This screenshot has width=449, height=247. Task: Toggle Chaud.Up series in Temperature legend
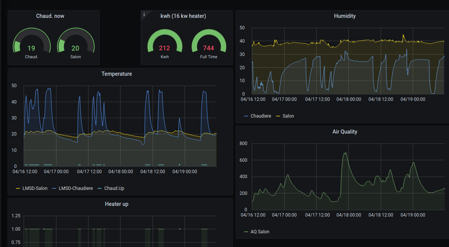(114, 188)
